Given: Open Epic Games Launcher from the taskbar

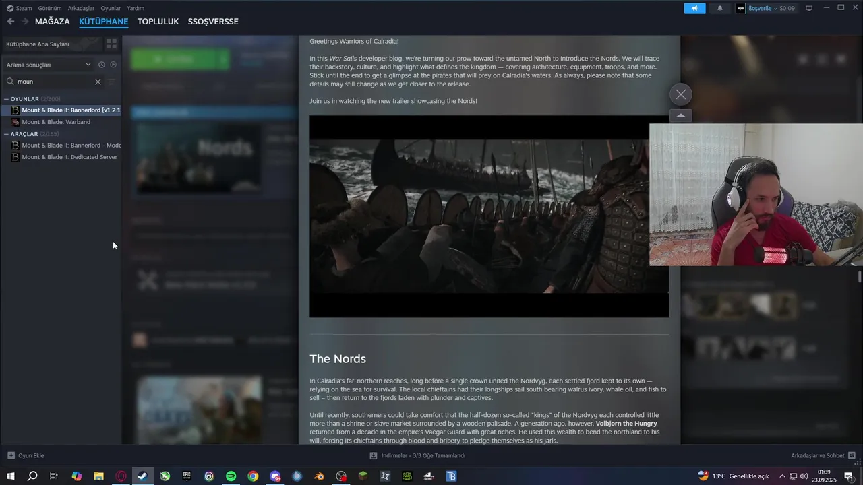Looking at the screenshot, I should (187, 476).
